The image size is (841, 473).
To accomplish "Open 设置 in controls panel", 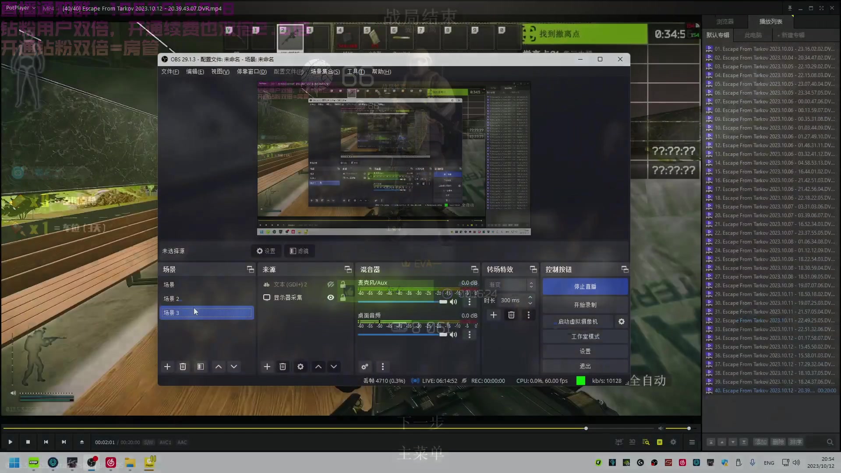I will (585, 351).
